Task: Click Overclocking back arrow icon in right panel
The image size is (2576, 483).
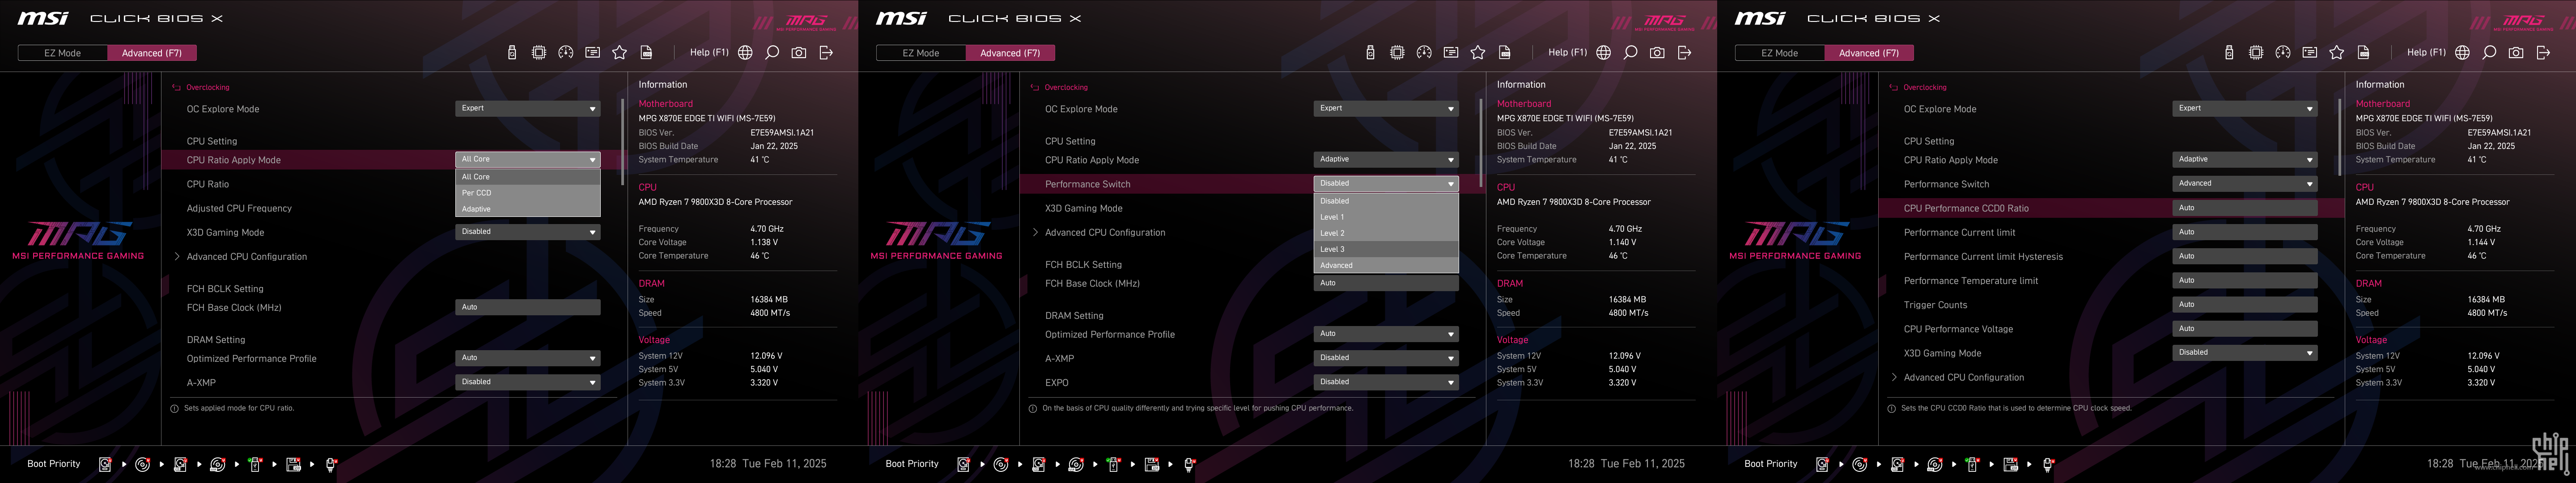Action: (x=1893, y=88)
